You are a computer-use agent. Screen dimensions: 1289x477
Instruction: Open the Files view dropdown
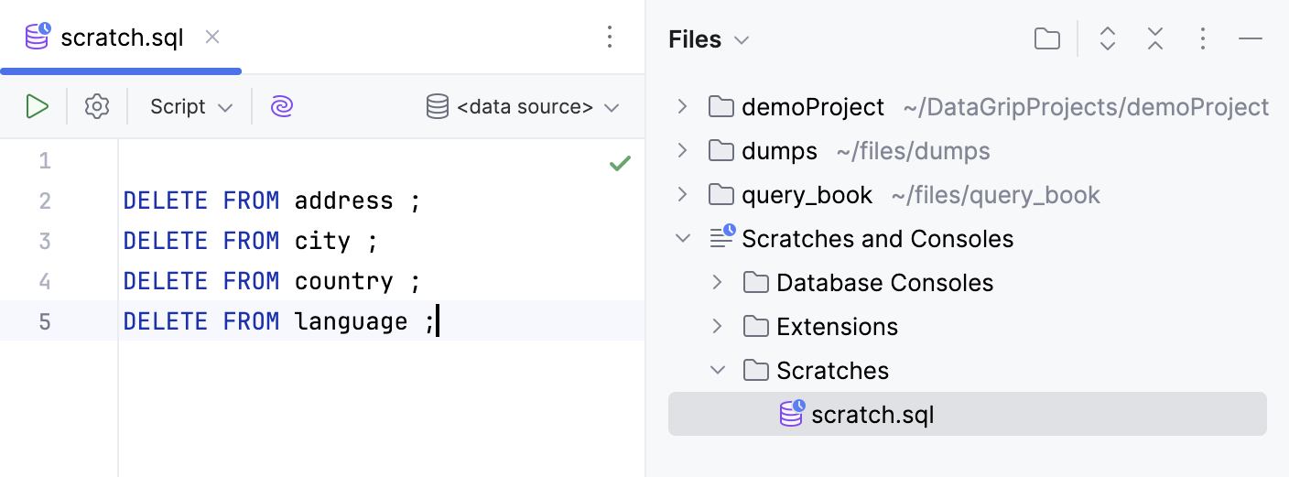(x=709, y=39)
